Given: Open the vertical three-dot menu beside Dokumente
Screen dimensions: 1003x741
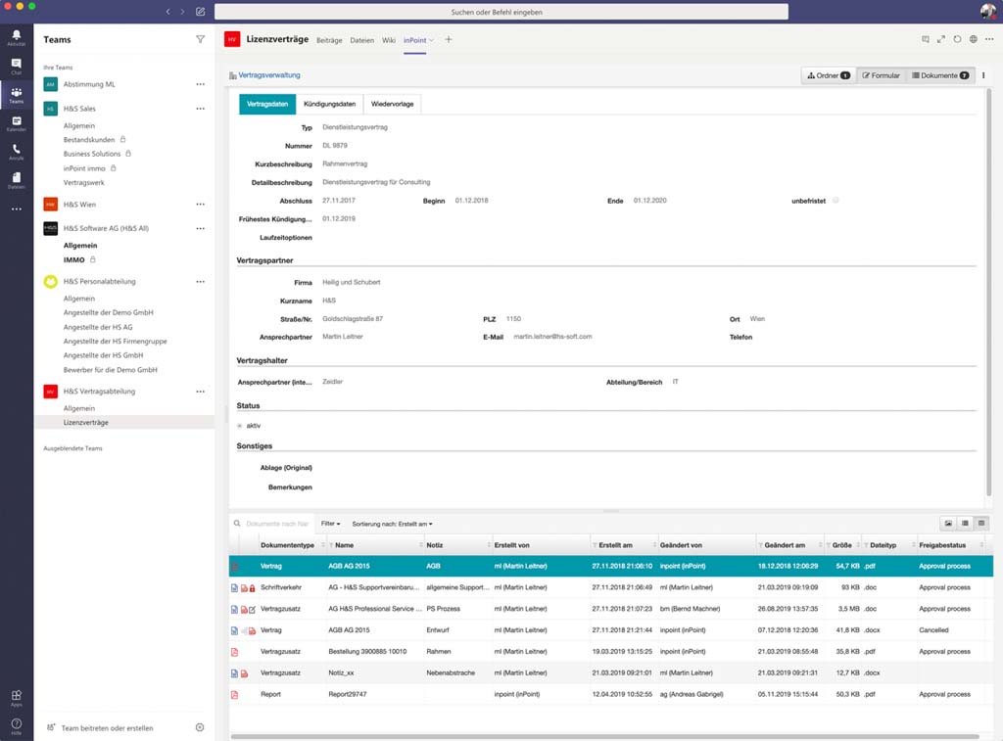Looking at the screenshot, I should [x=983, y=75].
